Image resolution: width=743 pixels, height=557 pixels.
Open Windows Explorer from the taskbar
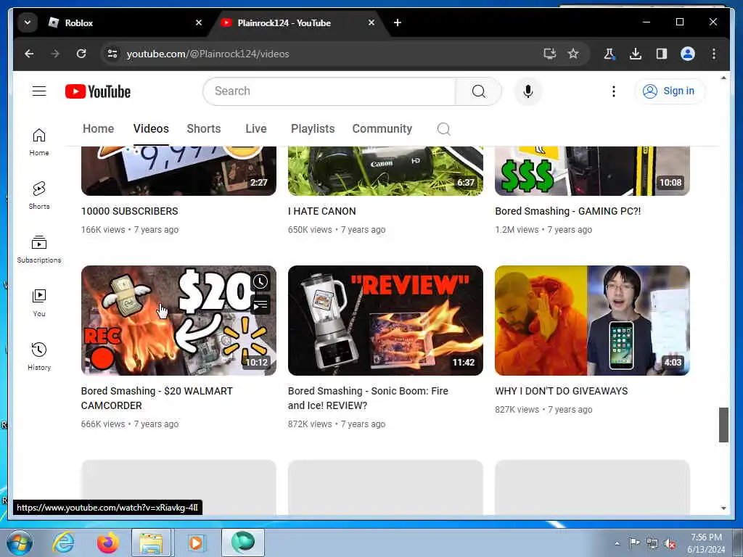point(152,542)
